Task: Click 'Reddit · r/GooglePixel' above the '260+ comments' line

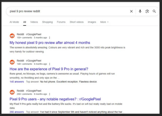Action: point(29,91)
